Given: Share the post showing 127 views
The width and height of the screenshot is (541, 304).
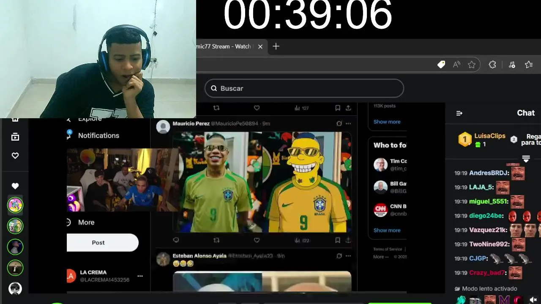Looking at the screenshot, I should coord(348,108).
